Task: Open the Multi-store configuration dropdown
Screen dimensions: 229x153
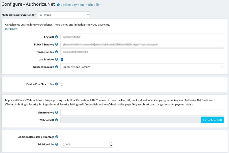Action: (63, 15)
